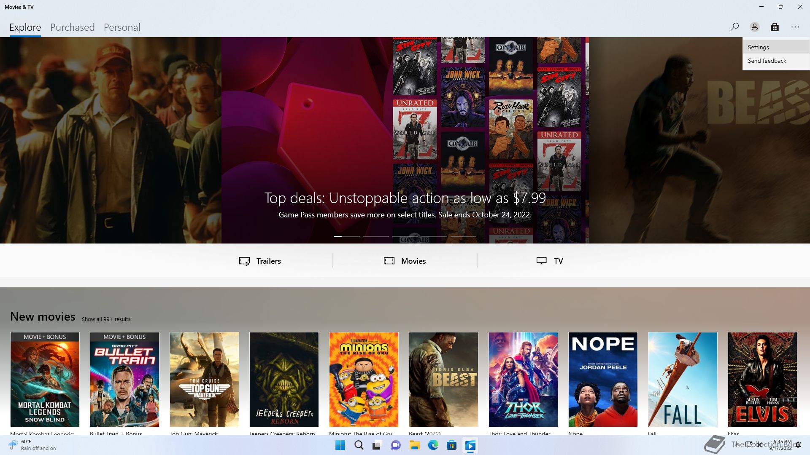Jump to the last carousel slide indicator
Screen dimensions: 810x455
(x=463, y=236)
